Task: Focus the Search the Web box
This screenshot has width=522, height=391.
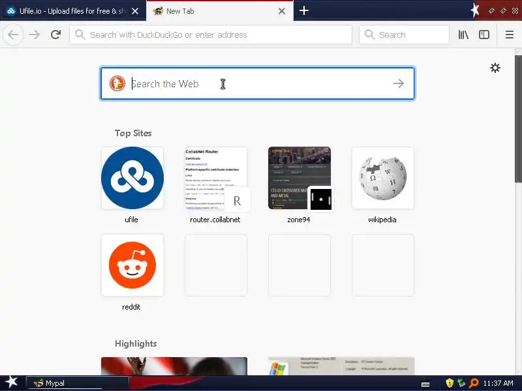Action: [257, 83]
